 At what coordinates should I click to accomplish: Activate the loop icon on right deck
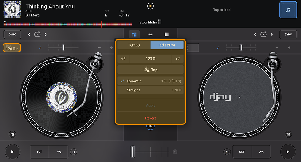(x=263, y=34)
